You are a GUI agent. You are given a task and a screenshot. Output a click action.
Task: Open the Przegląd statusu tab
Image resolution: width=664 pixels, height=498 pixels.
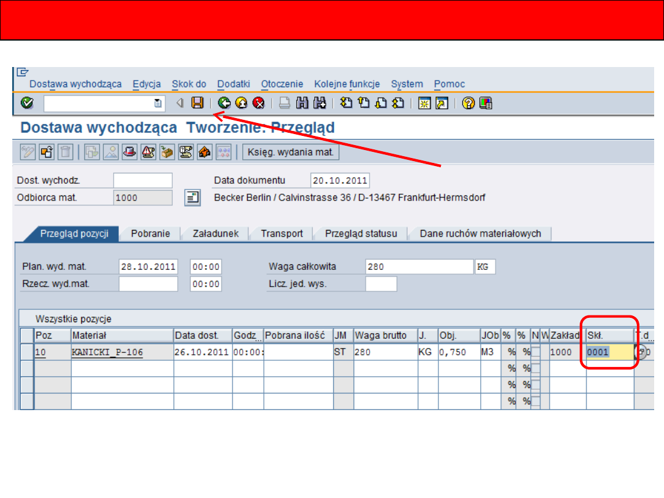pyautogui.click(x=361, y=234)
